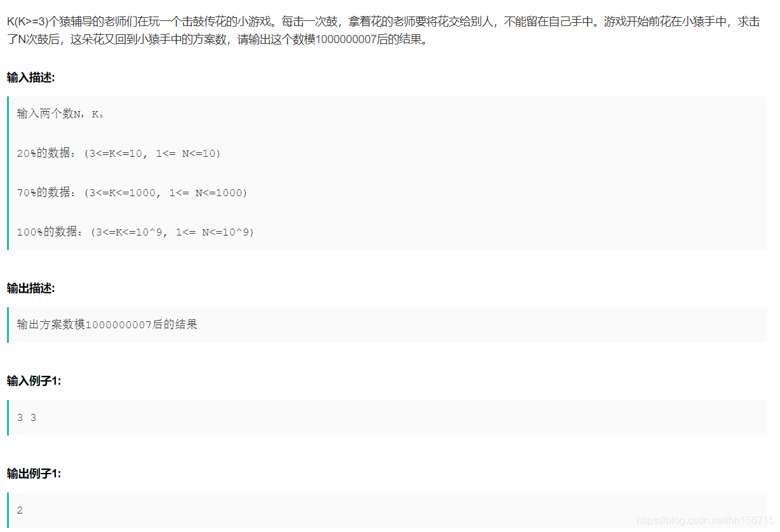
Task: Click the 100%的数据 constraint line
Action: tap(135, 232)
